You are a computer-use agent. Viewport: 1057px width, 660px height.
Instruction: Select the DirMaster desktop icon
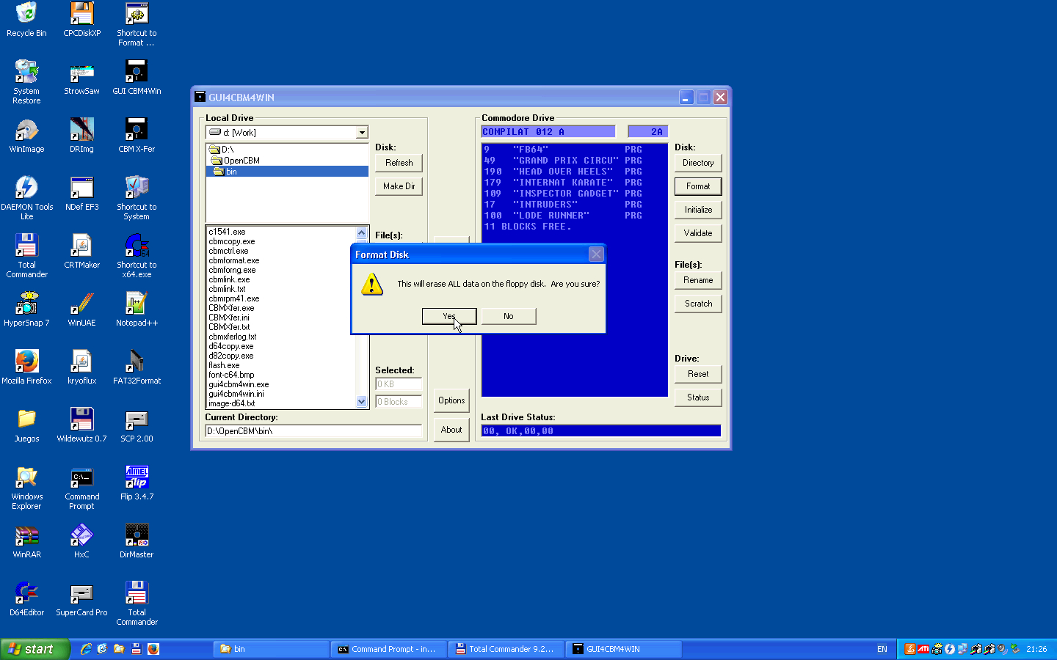pyautogui.click(x=137, y=541)
